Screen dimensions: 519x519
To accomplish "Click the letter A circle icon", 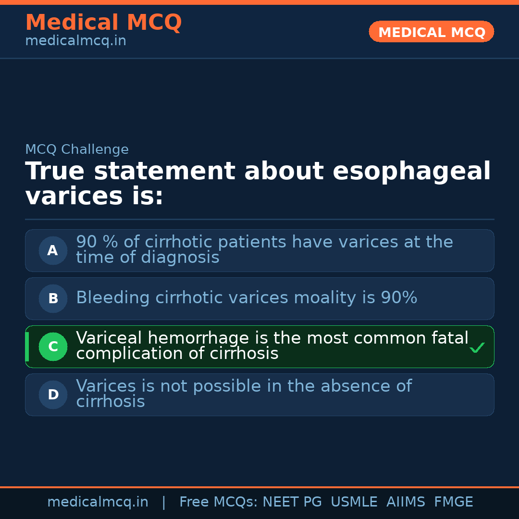I will 53,250.
